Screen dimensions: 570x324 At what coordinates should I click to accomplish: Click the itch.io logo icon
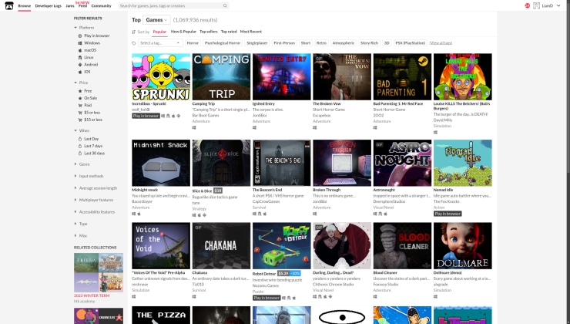click(x=8, y=5)
